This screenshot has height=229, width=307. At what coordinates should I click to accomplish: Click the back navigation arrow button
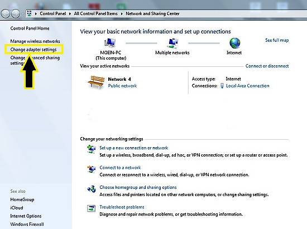coord(5,14)
